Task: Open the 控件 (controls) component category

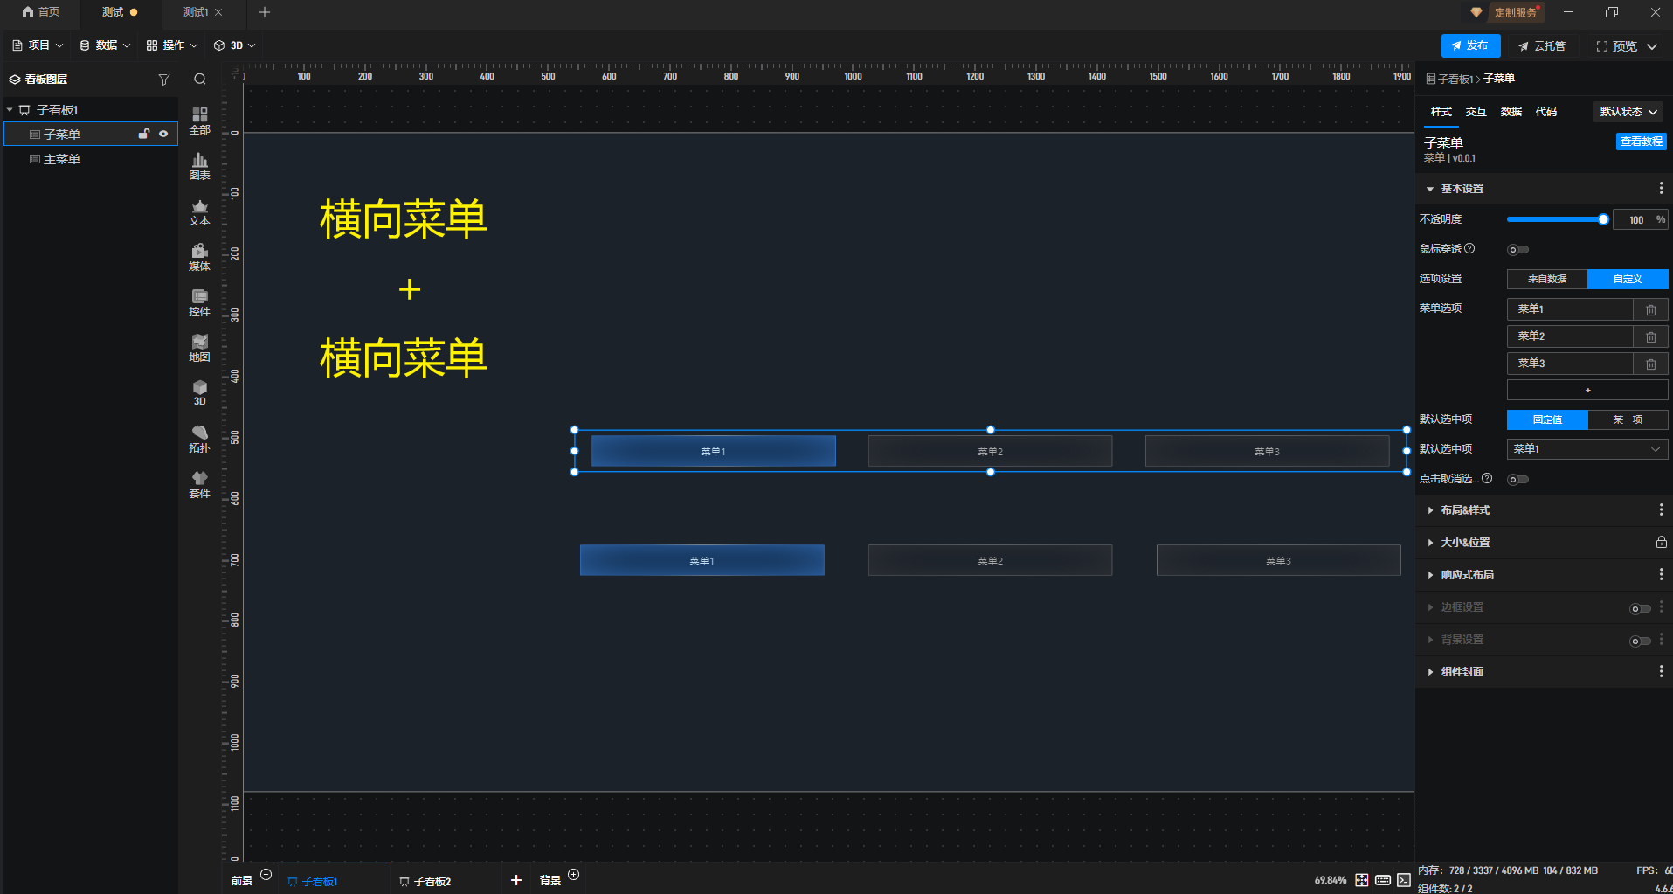Action: (x=199, y=302)
